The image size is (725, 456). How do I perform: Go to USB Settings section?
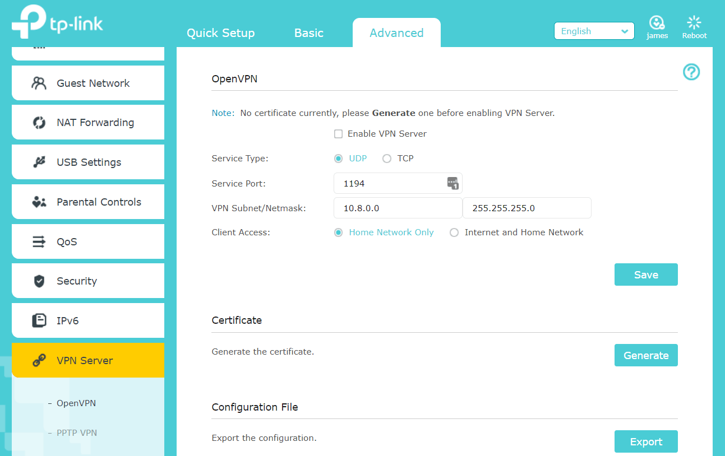click(x=88, y=162)
